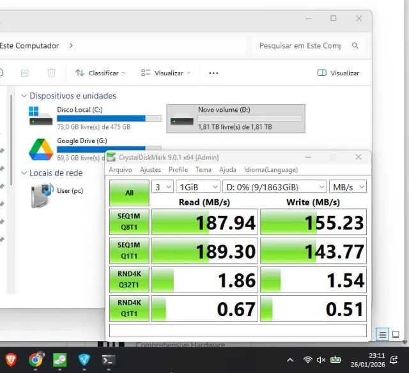This screenshot has width=409, height=373.
Task: Select the Disco Local (C:) drive
Action: tap(95, 118)
